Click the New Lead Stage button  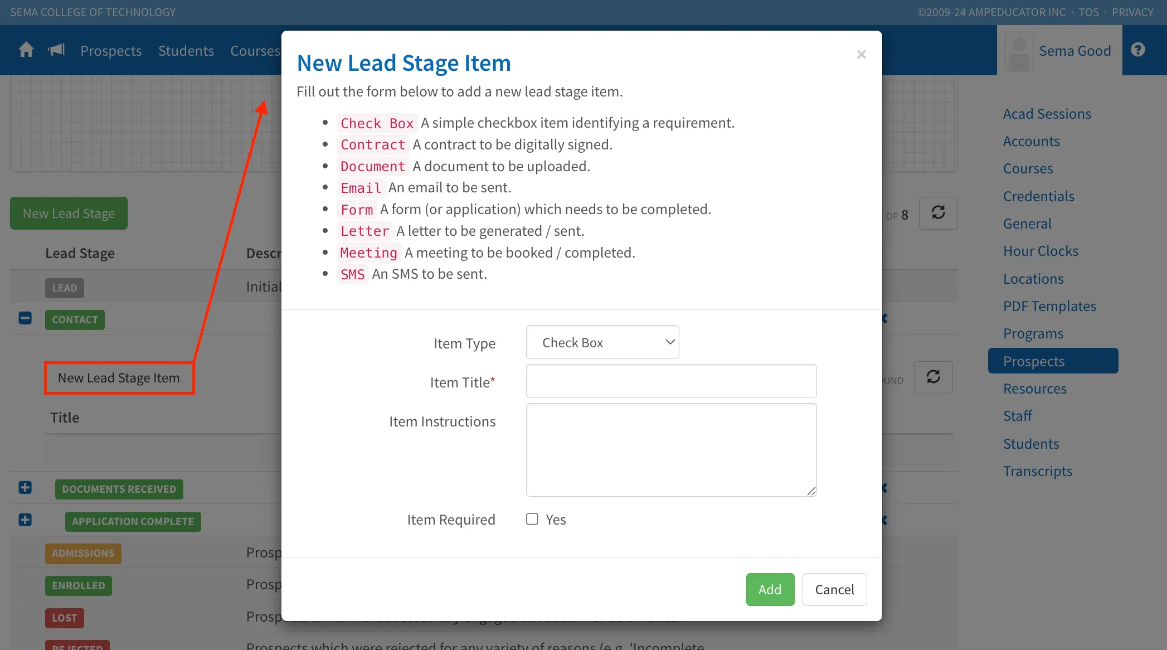coord(69,213)
